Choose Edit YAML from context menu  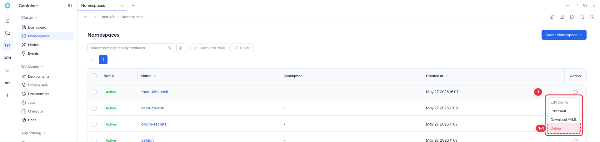pyautogui.click(x=563, y=111)
